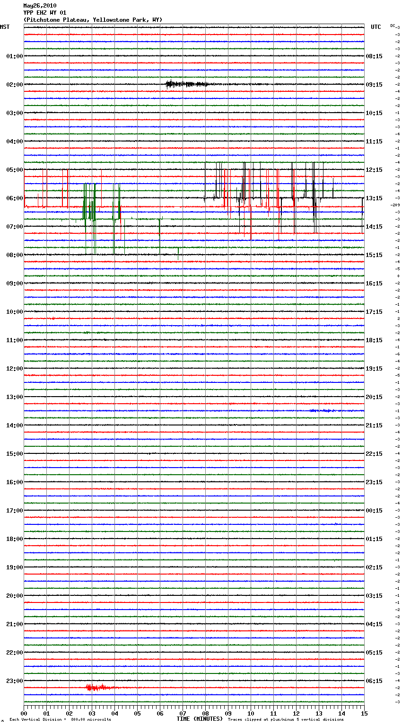Click minute 11 on the time axis
Screen dimensions: 402x726
[273, 713]
